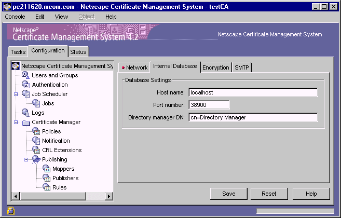
Task: Select Rules tree item
Action: pos(59,187)
